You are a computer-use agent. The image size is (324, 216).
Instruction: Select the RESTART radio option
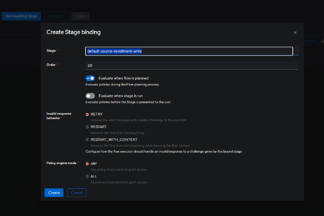[x=87, y=127]
